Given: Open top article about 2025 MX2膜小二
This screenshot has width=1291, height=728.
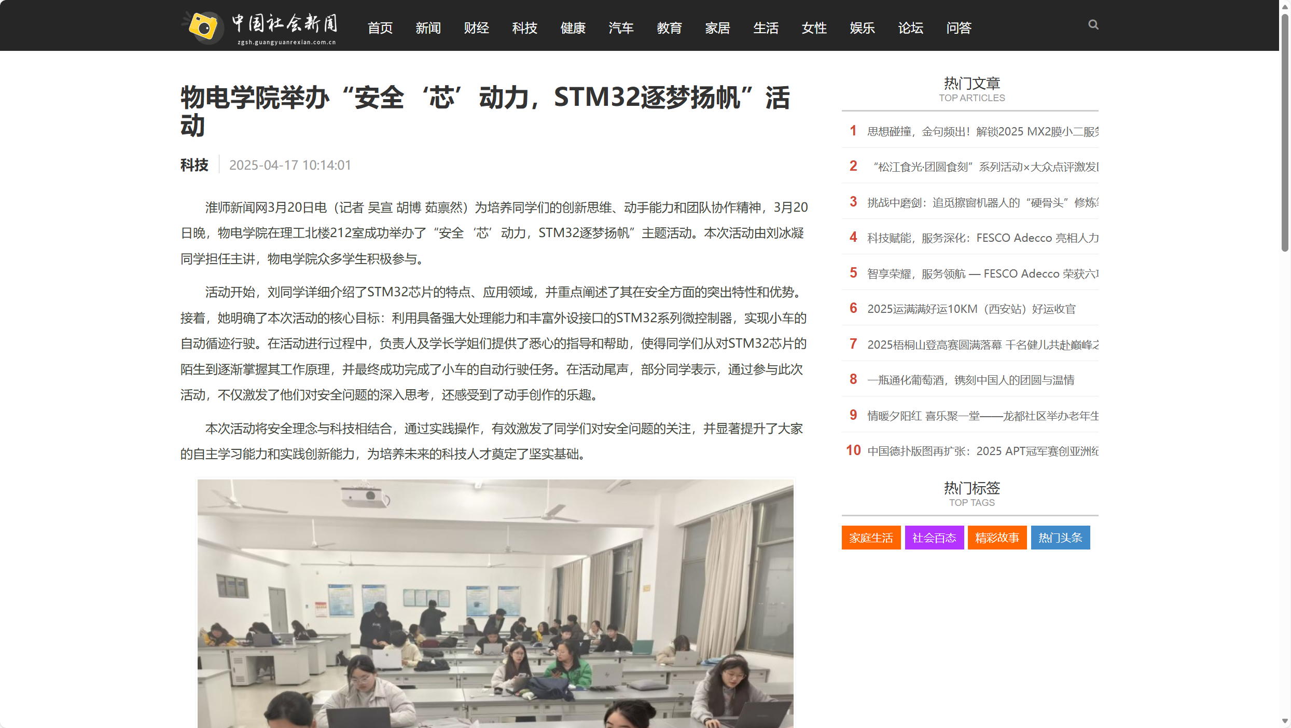Looking at the screenshot, I should 983,131.
